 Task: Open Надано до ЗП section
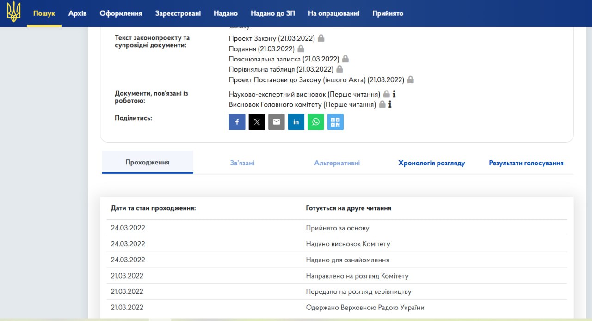pyautogui.click(x=273, y=13)
